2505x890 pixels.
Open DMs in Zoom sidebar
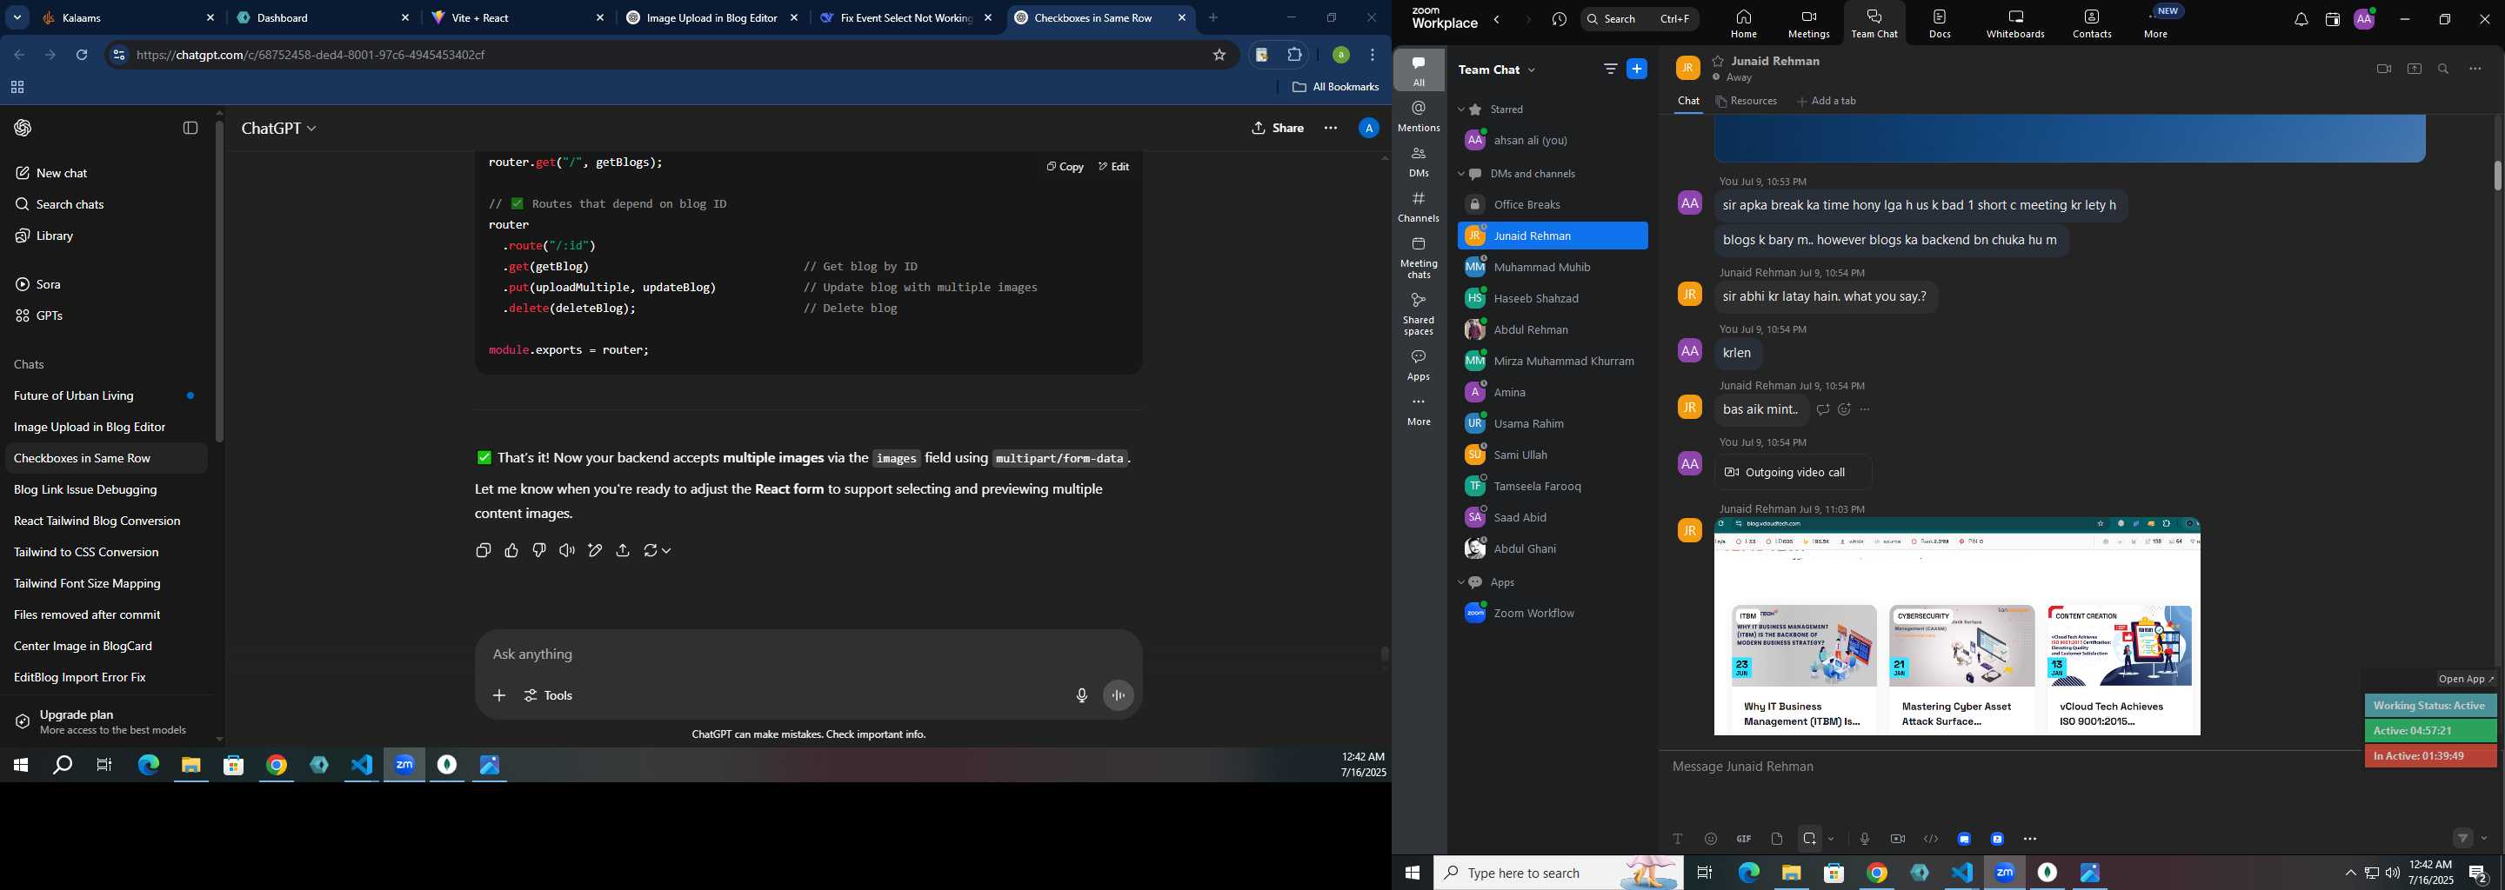click(1419, 163)
